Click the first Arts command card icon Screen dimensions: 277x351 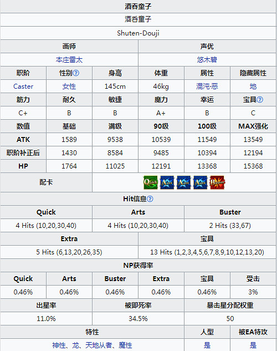pyautogui.click(x=167, y=182)
